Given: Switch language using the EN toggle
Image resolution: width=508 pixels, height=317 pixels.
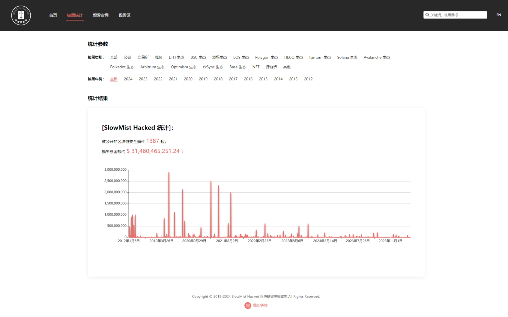Looking at the screenshot, I should (x=499, y=15).
